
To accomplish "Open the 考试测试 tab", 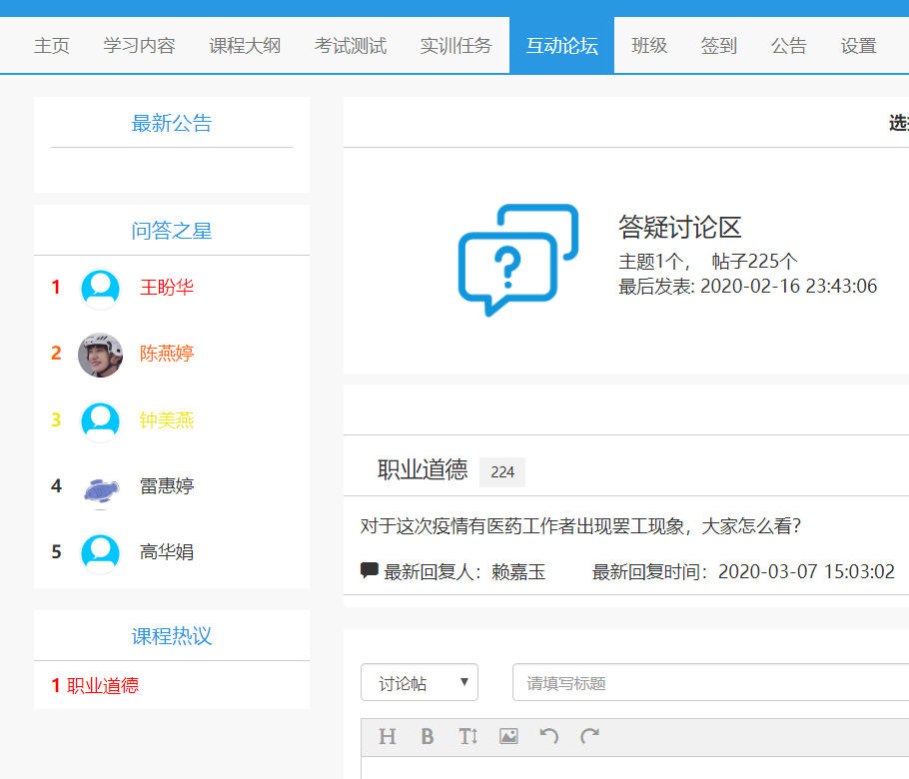I will point(351,46).
